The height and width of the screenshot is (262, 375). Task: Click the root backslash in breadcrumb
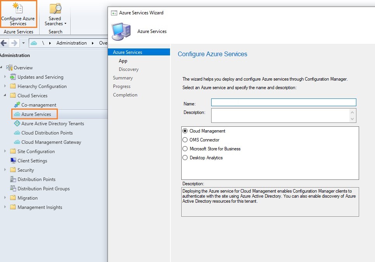43,43
